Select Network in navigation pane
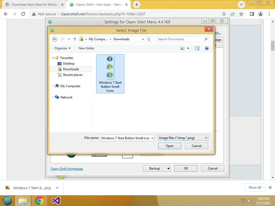The height and width of the screenshot is (206, 275). [x=66, y=97]
